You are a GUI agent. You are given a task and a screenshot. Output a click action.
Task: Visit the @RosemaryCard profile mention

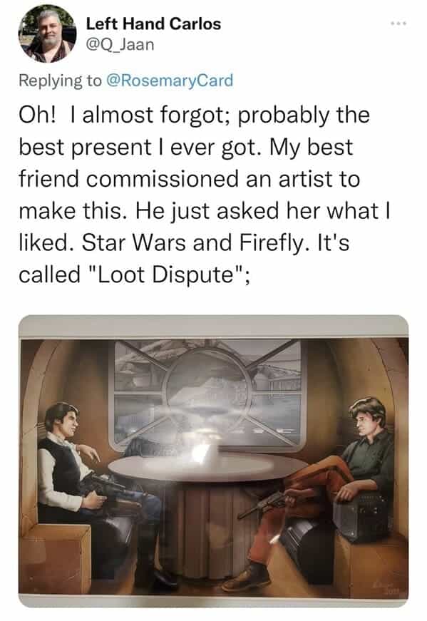click(169, 81)
